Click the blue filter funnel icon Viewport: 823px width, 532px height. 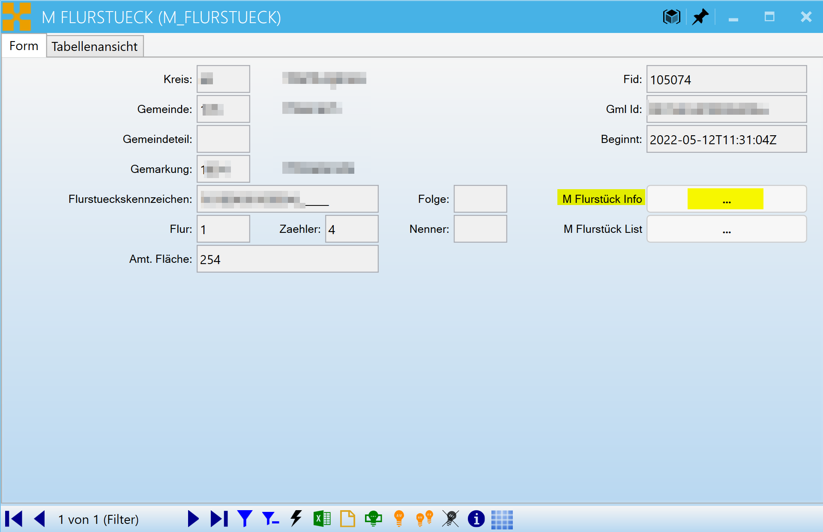point(245,519)
